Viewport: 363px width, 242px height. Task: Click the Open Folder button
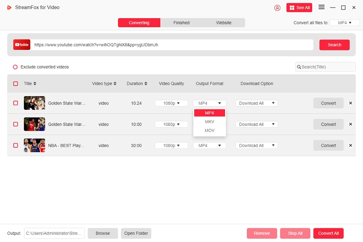[136, 233]
